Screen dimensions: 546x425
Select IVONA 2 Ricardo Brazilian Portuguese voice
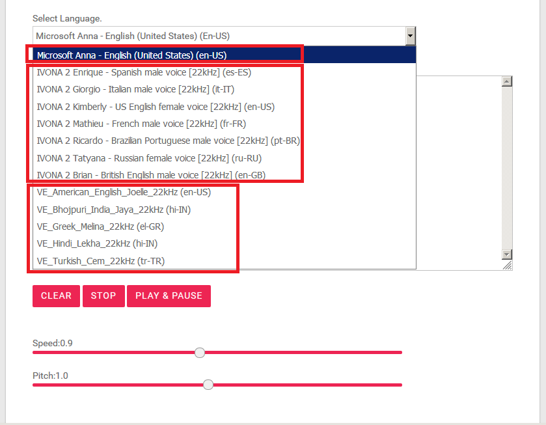coord(225,141)
